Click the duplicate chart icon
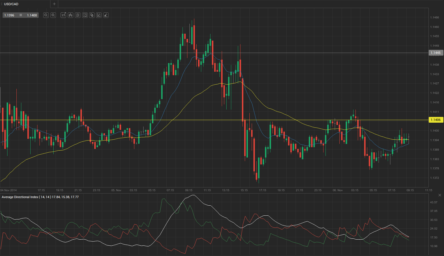444x256 pixels. click(x=92, y=15)
